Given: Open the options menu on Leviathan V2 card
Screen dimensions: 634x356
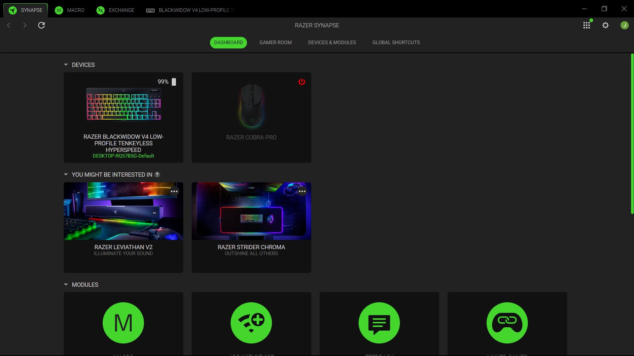Looking at the screenshot, I should (x=174, y=192).
